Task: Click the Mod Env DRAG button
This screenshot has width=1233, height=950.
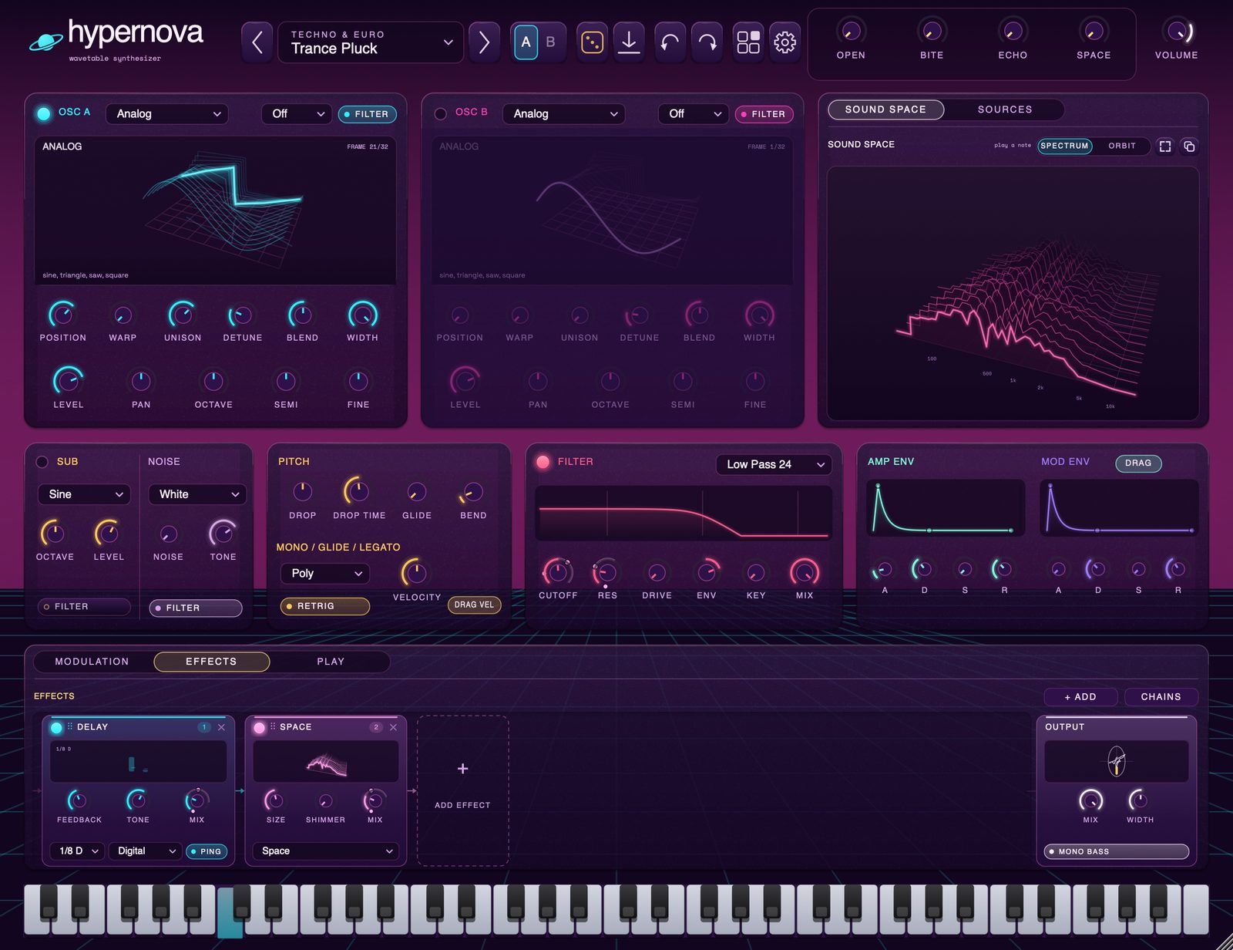Action: 1138,463
